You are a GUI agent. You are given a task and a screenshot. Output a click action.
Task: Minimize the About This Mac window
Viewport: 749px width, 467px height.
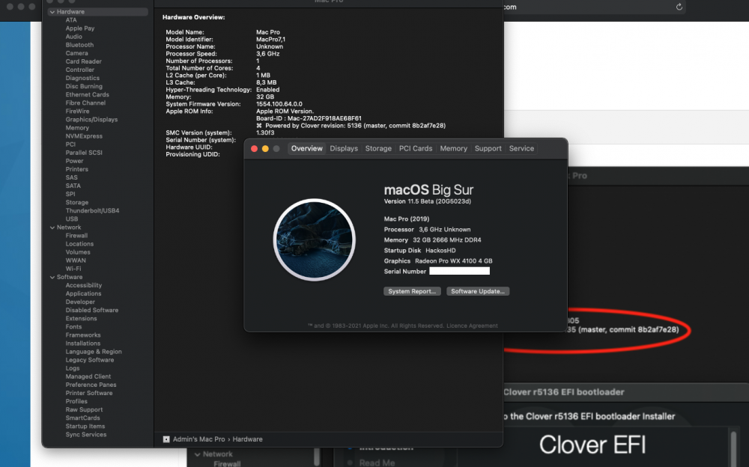tap(265, 148)
